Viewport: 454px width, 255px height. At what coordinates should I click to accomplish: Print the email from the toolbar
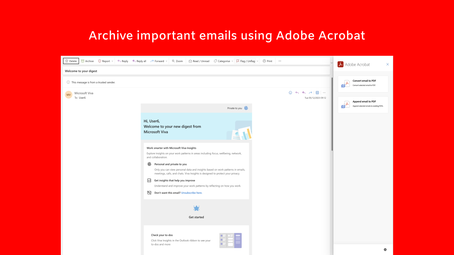[268, 61]
